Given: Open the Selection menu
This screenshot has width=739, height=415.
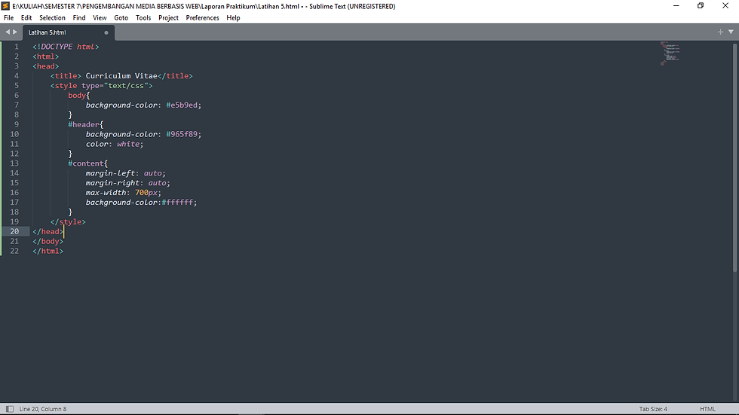Looking at the screenshot, I should (52, 18).
